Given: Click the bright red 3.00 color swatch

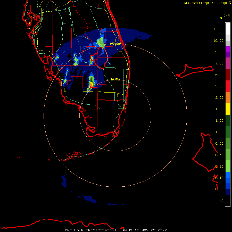Looking at the screenshot, I should tap(228, 86).
